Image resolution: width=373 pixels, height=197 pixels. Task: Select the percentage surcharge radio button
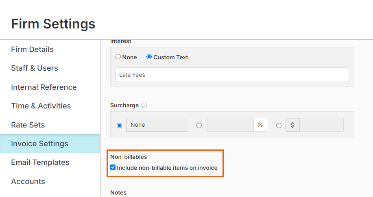199,126
